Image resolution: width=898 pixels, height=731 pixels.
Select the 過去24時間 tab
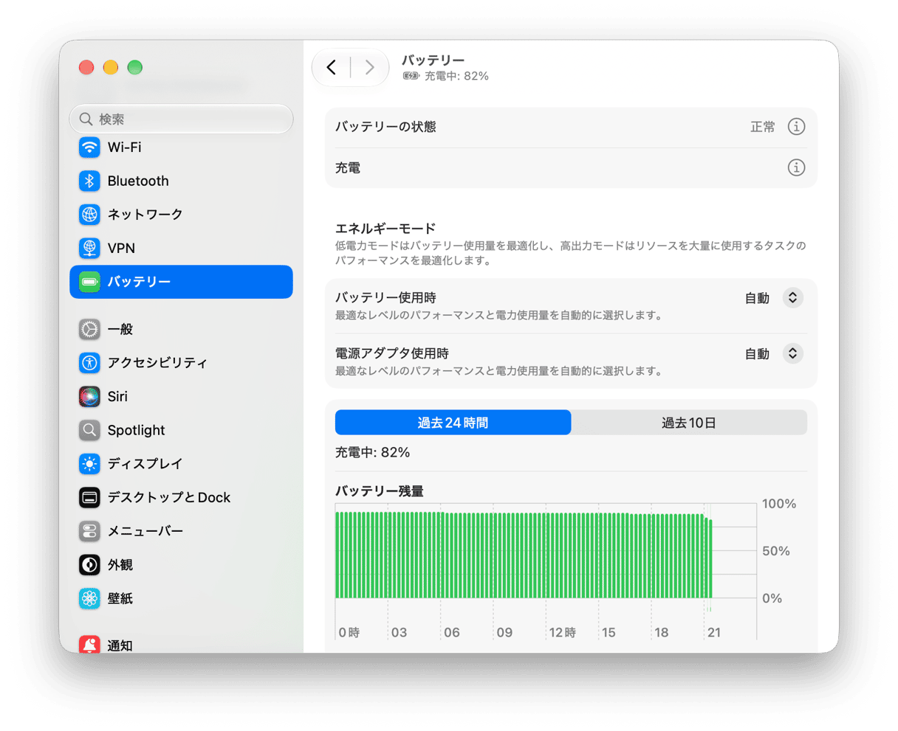[453, 423]
